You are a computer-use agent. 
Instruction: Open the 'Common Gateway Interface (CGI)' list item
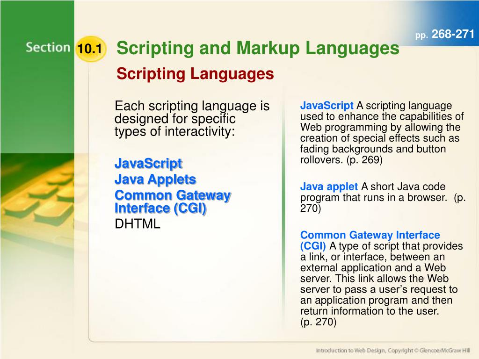click(173, 201)
